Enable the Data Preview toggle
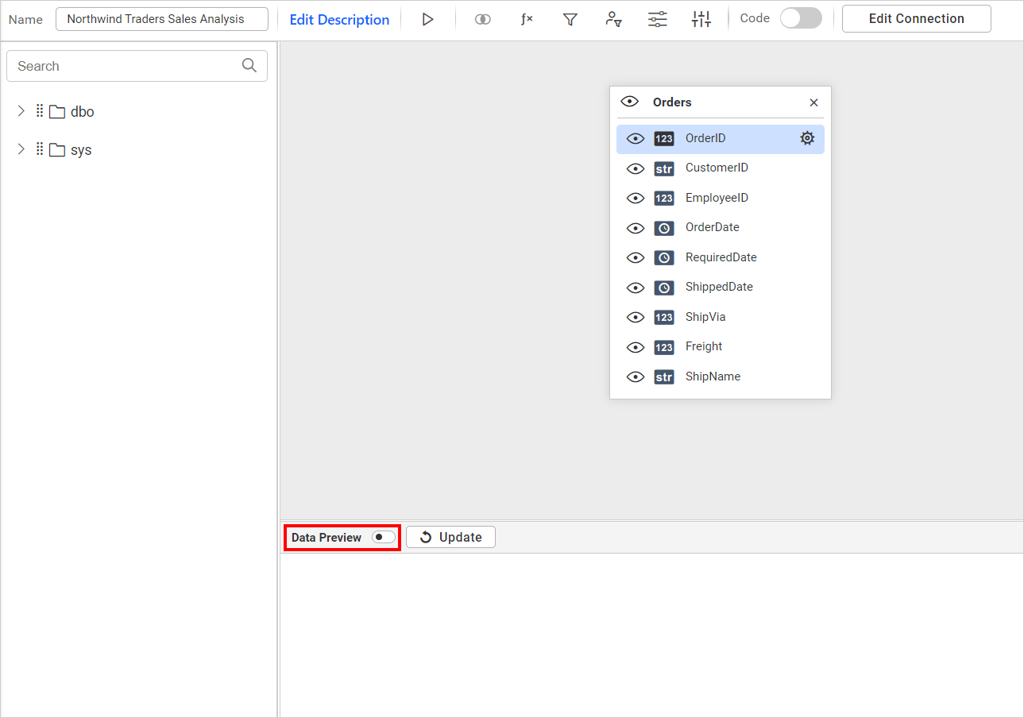The width and height of the screenshot is (1024, 718). point(383,538)
